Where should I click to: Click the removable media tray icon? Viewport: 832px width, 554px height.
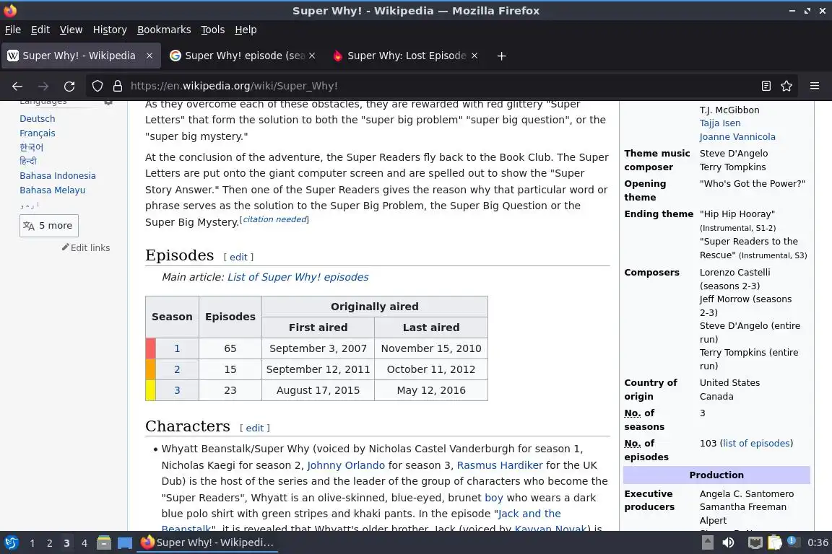[x=707, y=543]
